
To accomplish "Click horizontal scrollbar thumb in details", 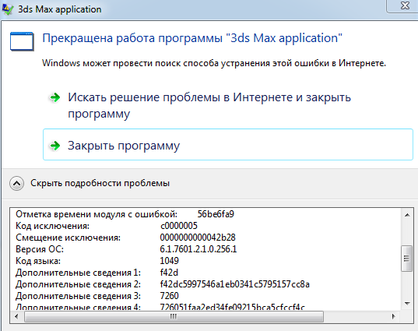I will (174, 317).
